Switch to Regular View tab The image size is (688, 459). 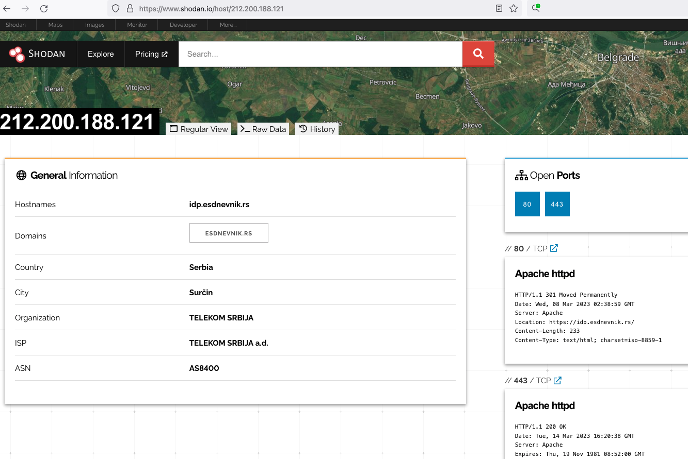(x=199, y=129)
